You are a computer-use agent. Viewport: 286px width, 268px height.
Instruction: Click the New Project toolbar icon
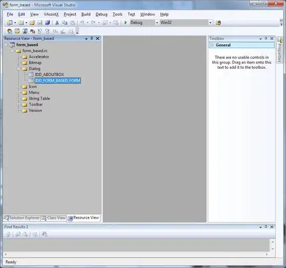(x=10, y=23)
